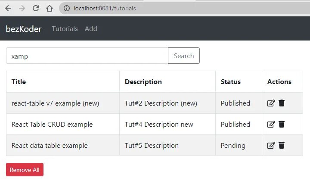View site information icon in address bar

click(x=67, y=8)
